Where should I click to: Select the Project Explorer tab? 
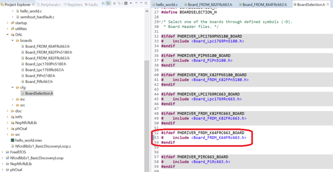pos(17,4)
